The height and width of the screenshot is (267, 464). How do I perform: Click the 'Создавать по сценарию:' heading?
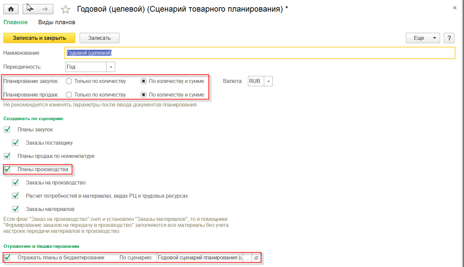click(x=34, y=118)
